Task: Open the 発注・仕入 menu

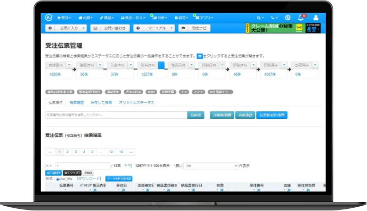Action: pos(133,18)
